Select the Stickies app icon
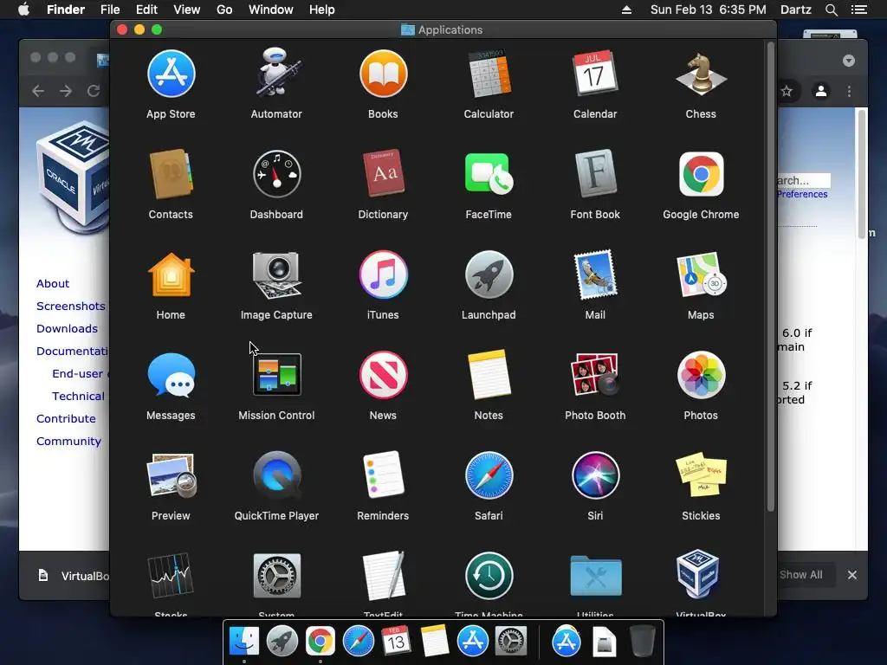The width and height of the screenshot is (887, 665). click(x=701, y=475)
